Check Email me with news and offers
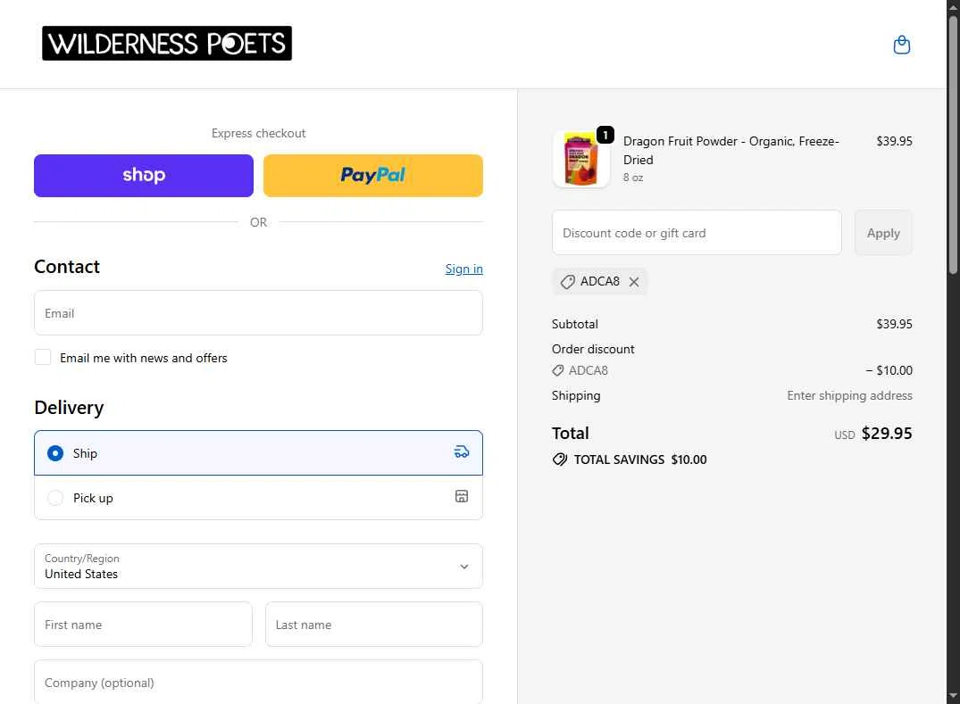This screenshot has width=960, height=704. (43, 357)
